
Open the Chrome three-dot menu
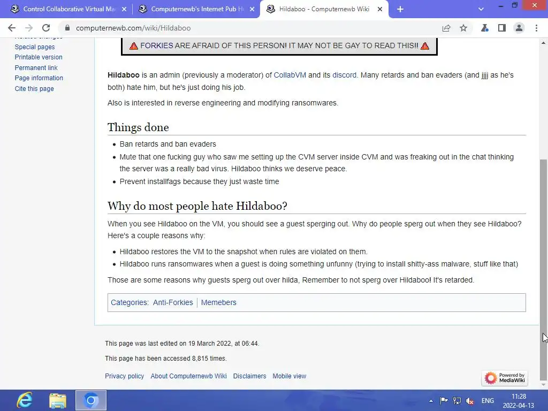coord(536,28)
